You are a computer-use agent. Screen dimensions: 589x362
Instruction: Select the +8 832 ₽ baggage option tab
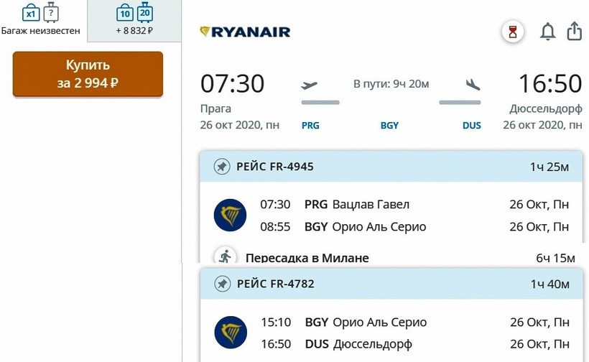coord(135,21)
